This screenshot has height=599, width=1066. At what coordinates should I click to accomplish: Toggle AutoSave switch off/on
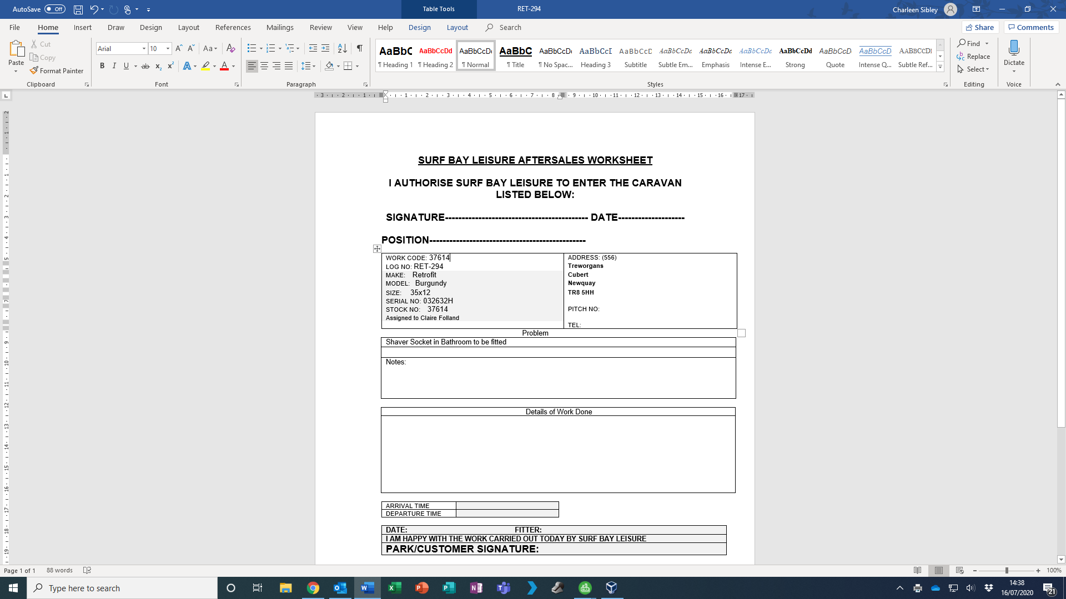(54, 9)
